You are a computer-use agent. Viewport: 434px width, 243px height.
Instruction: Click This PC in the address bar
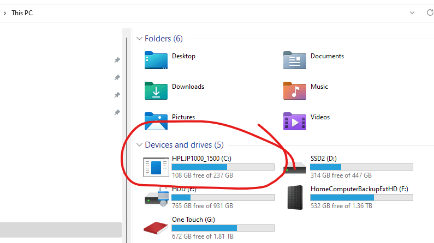pos(22,13)
